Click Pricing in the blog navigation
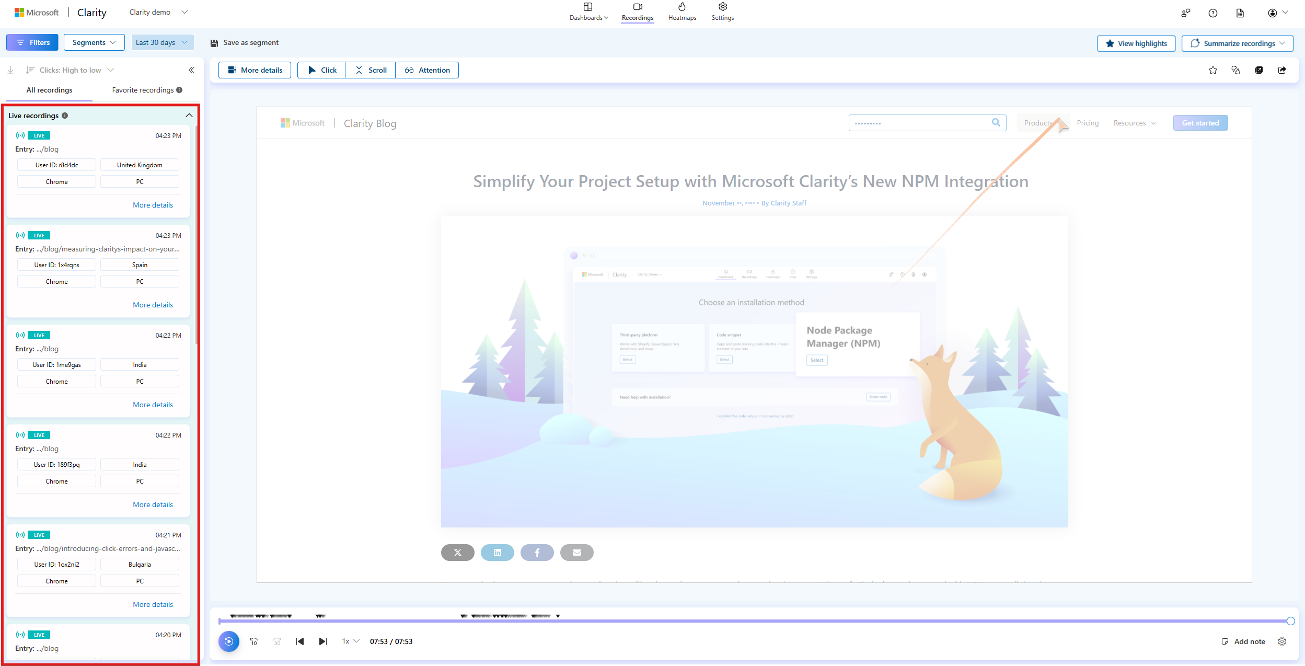Image resolution: width=1305 pixels, height=666 pixels. click(1088, 123)
